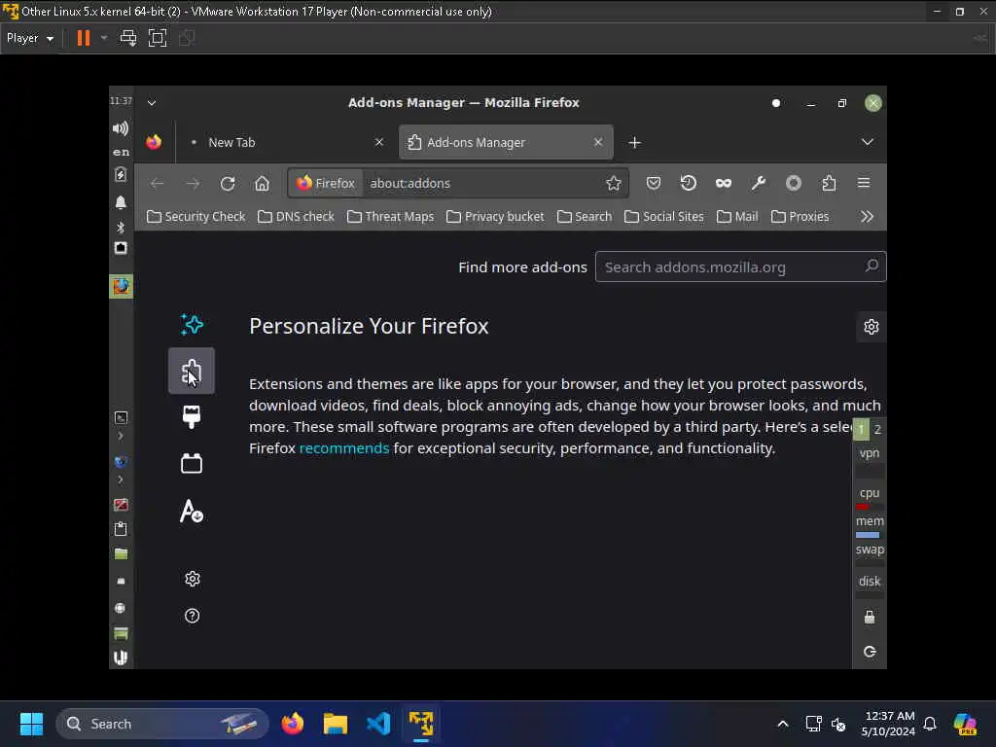Open Social Sites bookmarks folder

pyautogui.click(x=663, y=217)
